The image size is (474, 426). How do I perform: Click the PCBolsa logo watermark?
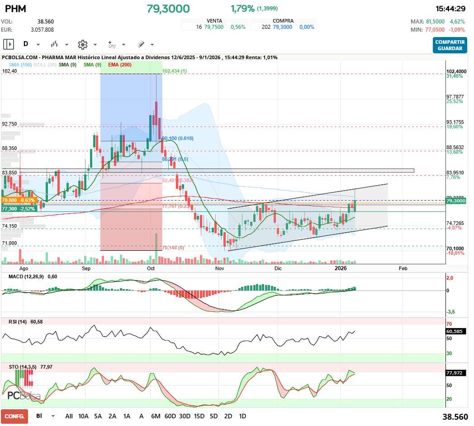pos(24,396)
